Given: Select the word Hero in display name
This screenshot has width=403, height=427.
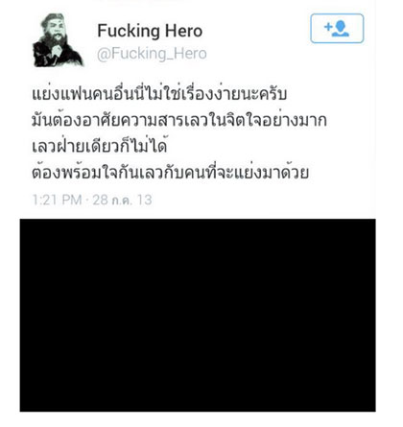Looking at the screenshot, I should point(183,31).
